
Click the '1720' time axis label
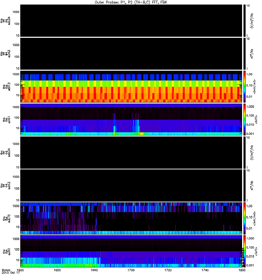(168, 270)
